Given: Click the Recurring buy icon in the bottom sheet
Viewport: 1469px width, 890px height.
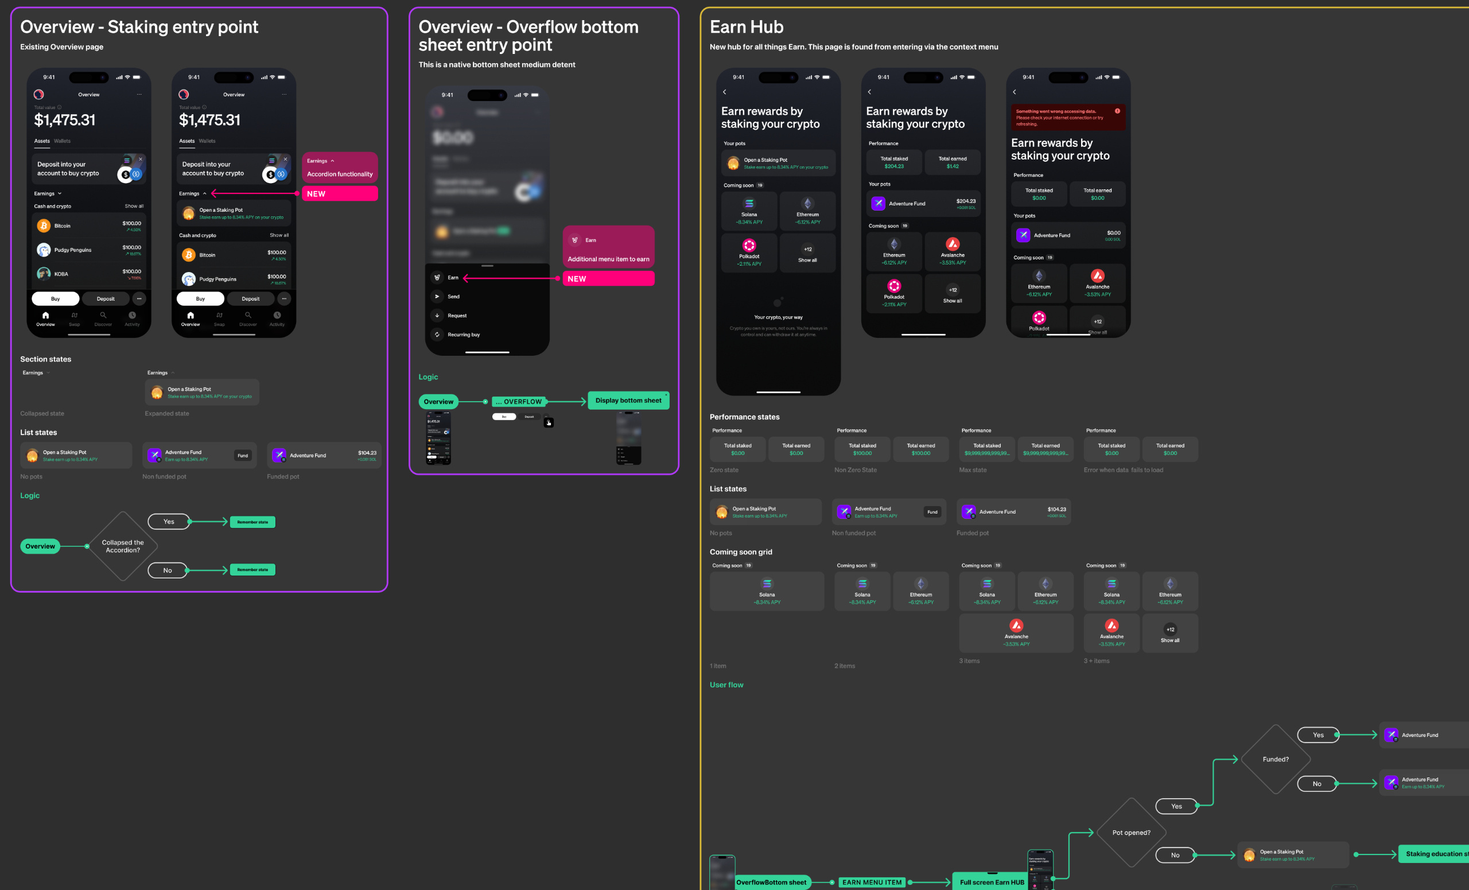Looking at the screenshot, I should point(437,335).
